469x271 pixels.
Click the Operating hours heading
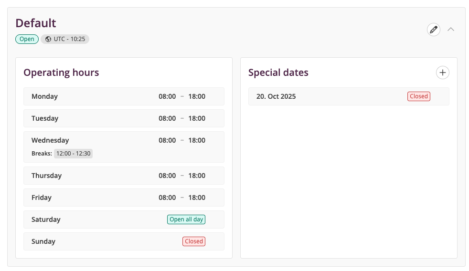[61, 73]
